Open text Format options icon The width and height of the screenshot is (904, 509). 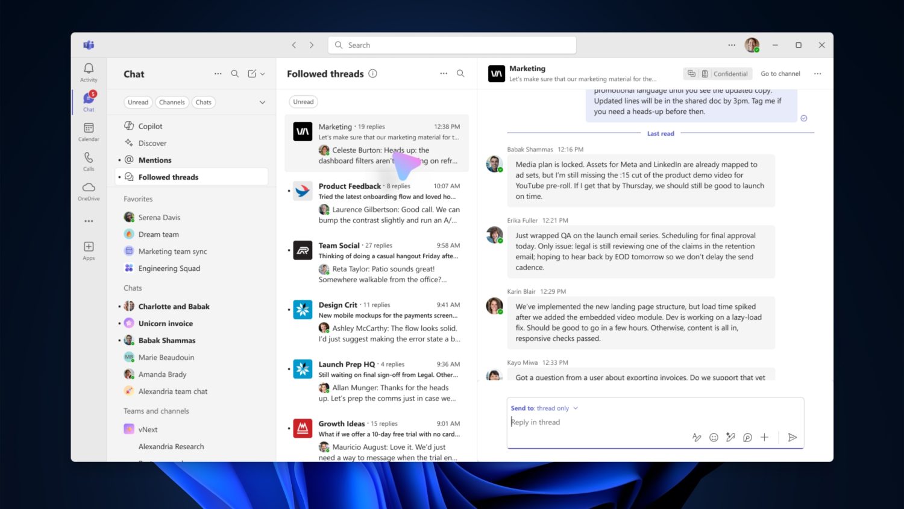(697, 437)
